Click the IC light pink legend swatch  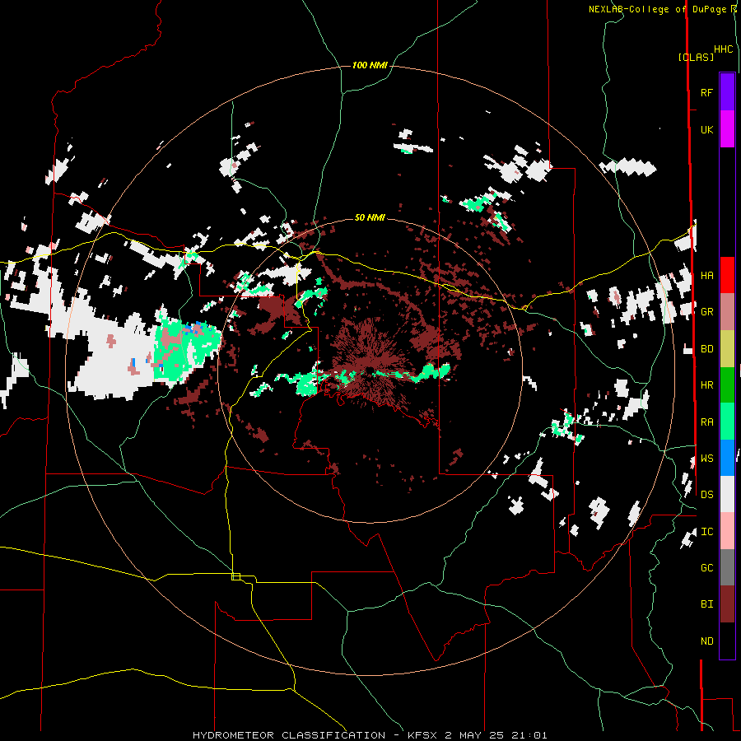coord(727,531)
